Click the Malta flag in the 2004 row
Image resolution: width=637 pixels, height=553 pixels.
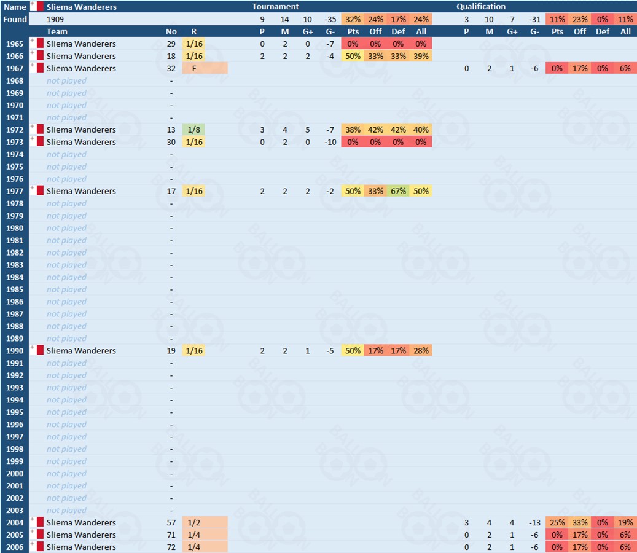click(37, 523)
